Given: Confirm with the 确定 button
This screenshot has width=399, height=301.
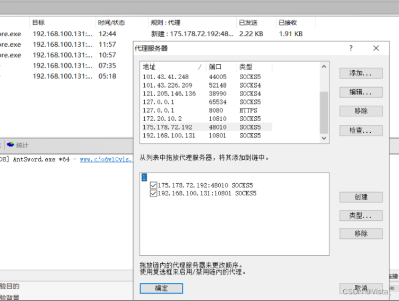Looking at the screenshot, I should click(x=161, y=288).
